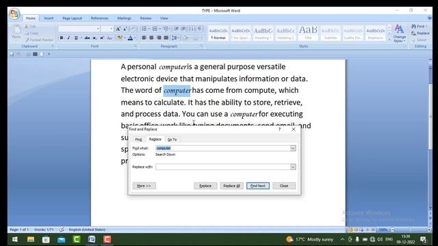Apply Superscript formatting
This screenshot has height=246, width=438.
coord(102,38)
